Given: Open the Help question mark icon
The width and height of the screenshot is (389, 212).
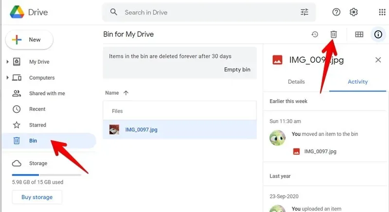Looking at the screenshot, I should click(336, 12).
